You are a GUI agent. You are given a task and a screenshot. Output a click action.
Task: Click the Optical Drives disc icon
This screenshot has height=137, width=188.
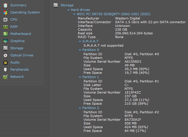coord(5,55)
